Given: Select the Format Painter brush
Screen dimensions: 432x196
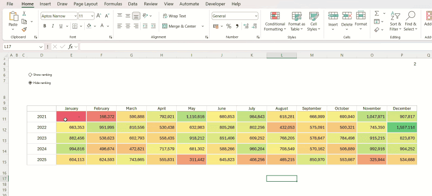Looking at the screenshot, I should (24, 29).
